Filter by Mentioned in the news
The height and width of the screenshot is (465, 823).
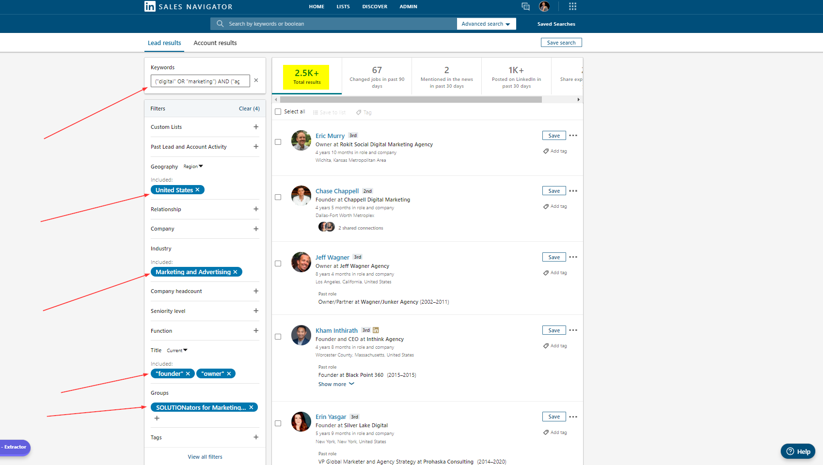pyautogui.click(x=447, y=77)
